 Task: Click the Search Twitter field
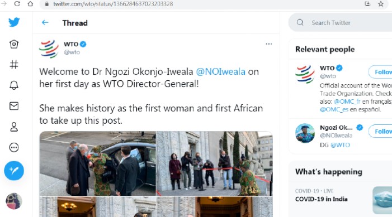(x=340, y=23)
